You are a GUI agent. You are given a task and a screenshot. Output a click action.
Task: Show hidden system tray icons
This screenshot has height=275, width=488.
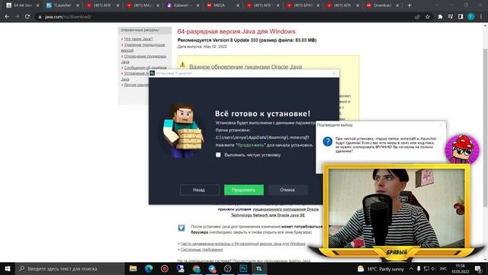(x=411, y=269)
